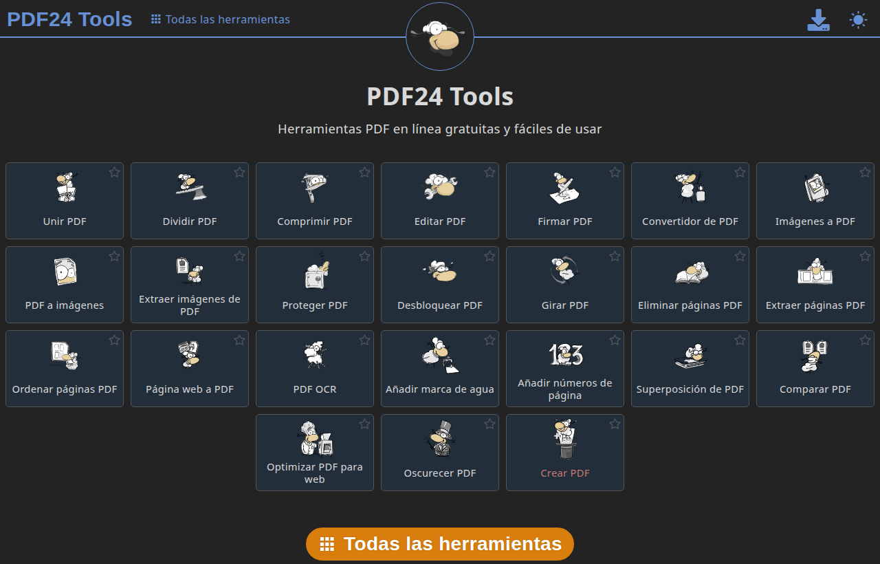Open the Optimizar PDF para web icon

tap(315, 439)
